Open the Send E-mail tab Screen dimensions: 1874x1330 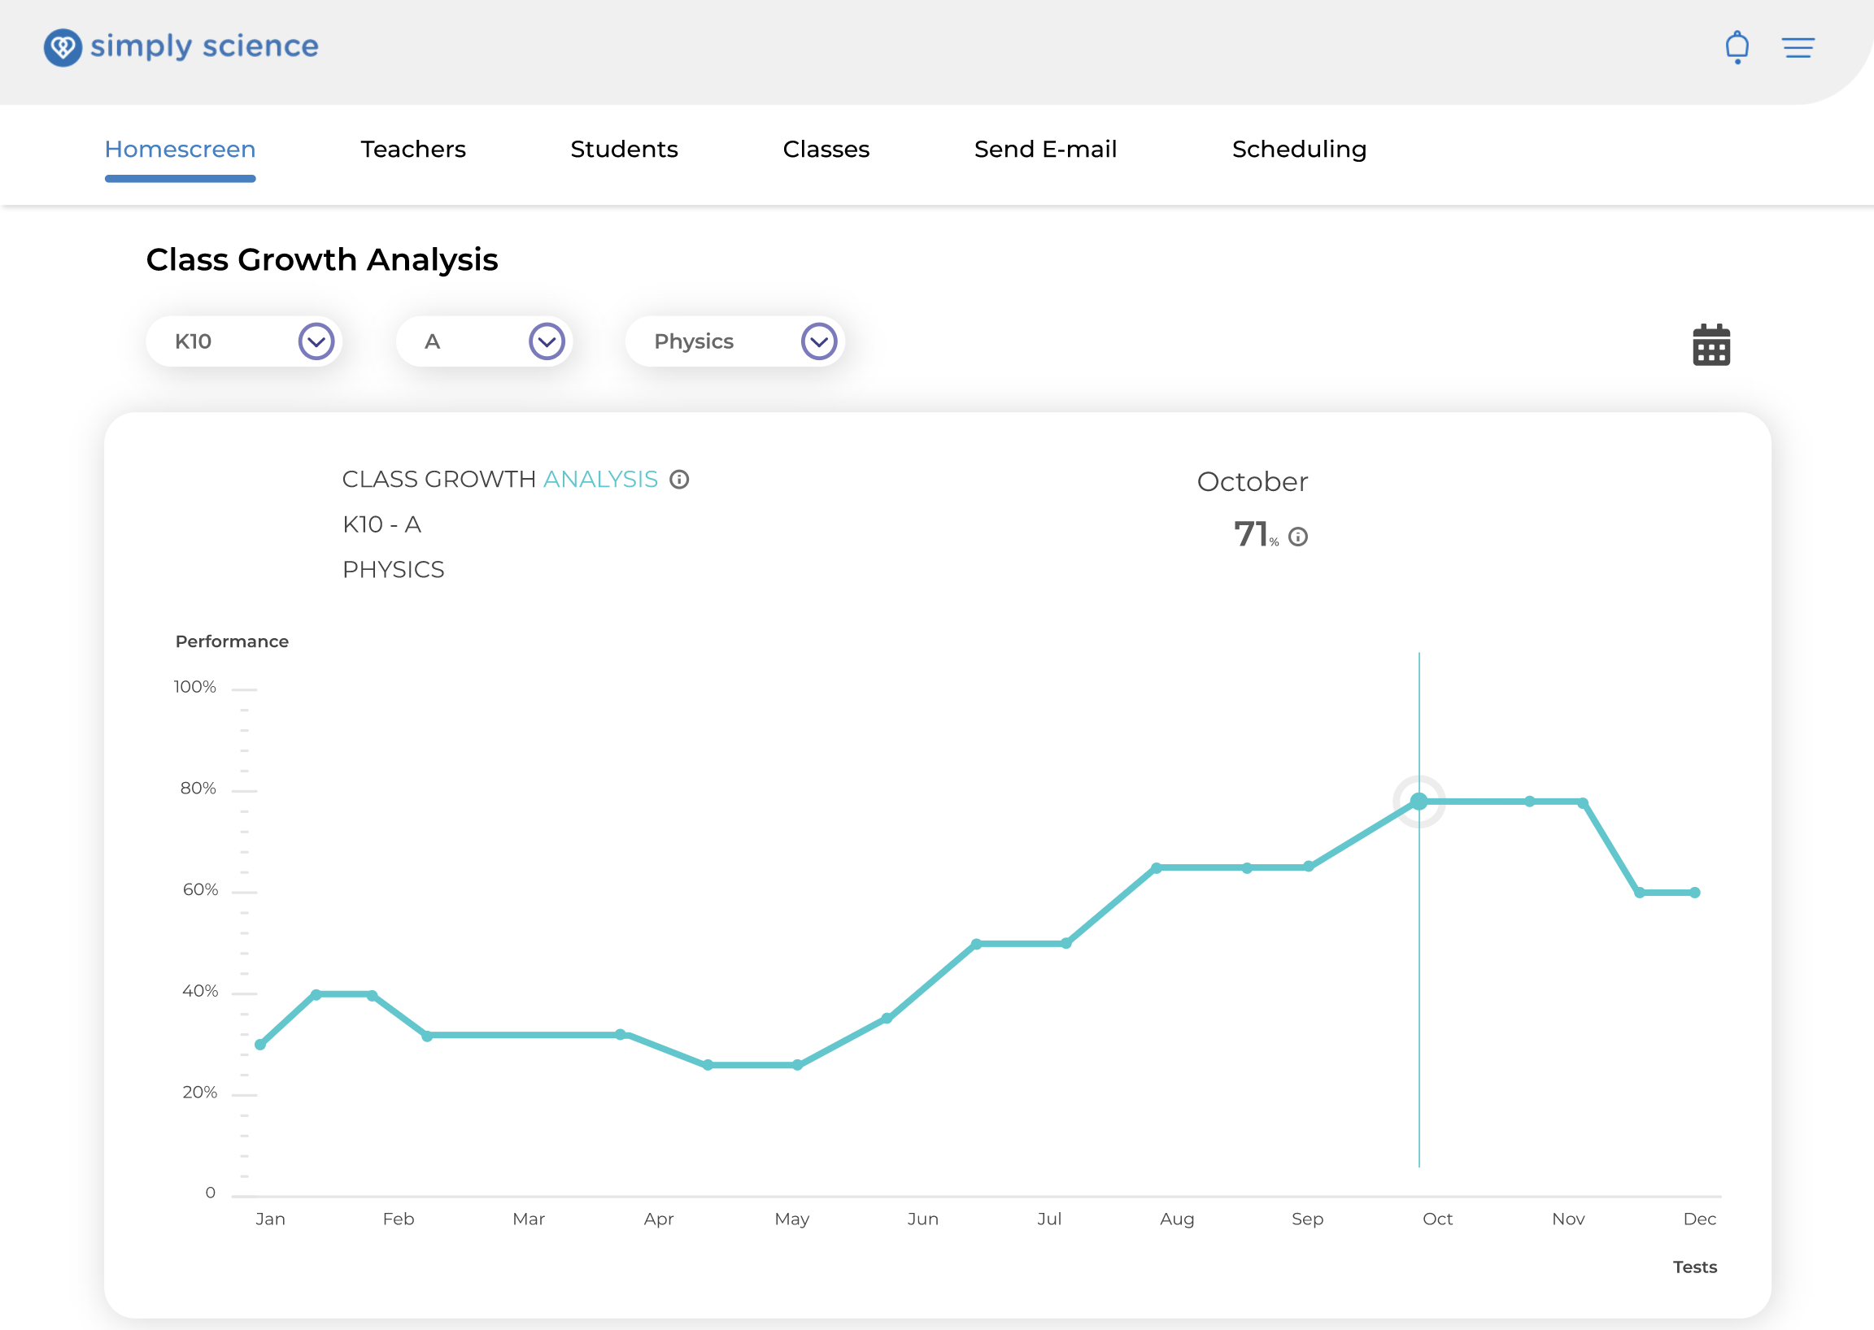click(x=1045, y=149)
